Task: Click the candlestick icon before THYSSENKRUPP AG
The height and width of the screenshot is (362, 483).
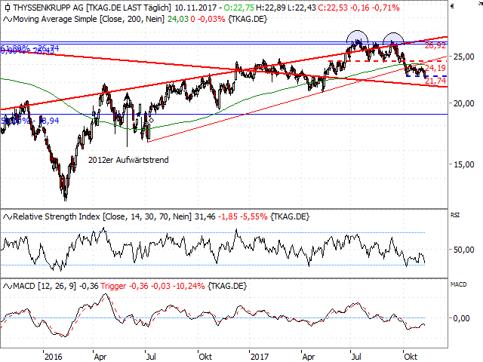Action: tap(8, 8)
